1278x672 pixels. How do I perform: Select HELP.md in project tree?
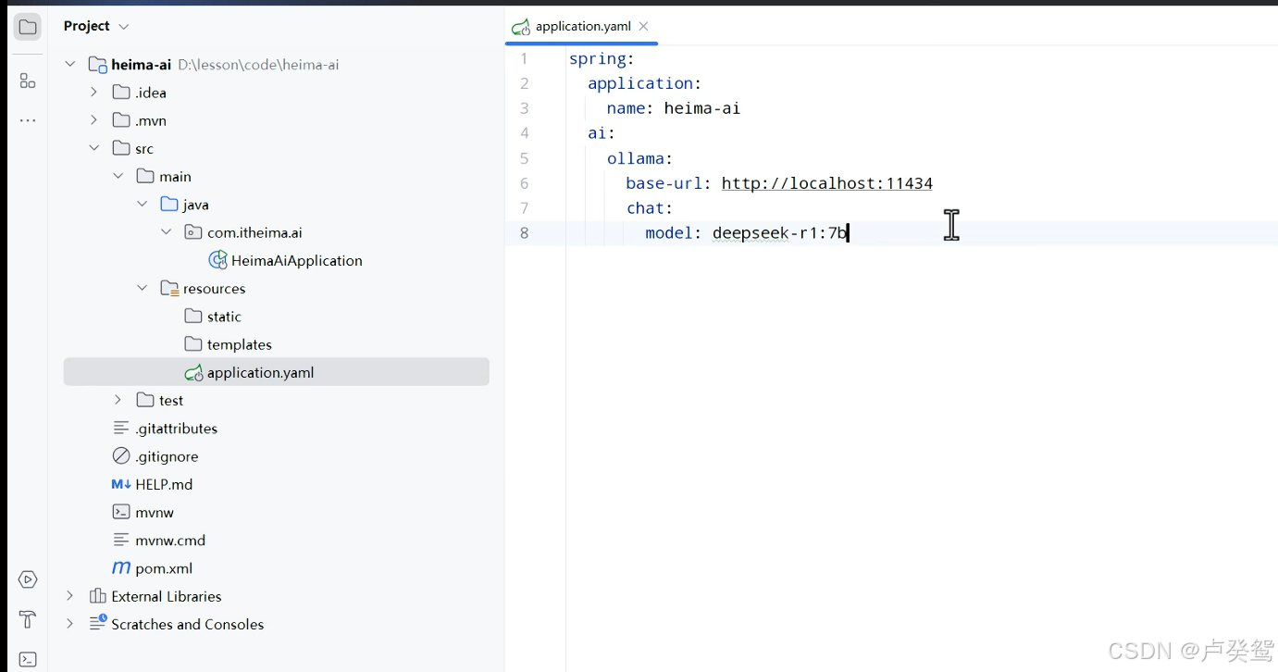pos(164,484)
